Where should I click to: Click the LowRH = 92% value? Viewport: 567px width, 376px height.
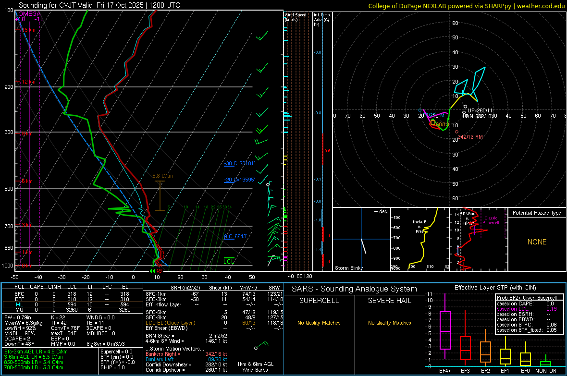tap(20, 328)
